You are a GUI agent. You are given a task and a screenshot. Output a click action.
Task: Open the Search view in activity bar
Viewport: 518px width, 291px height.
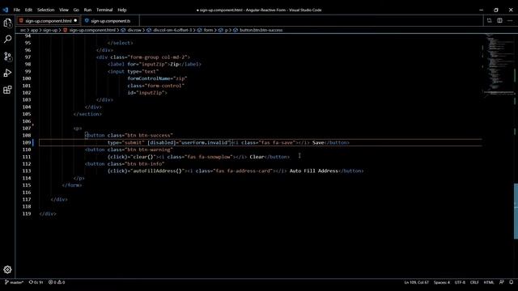7,40
